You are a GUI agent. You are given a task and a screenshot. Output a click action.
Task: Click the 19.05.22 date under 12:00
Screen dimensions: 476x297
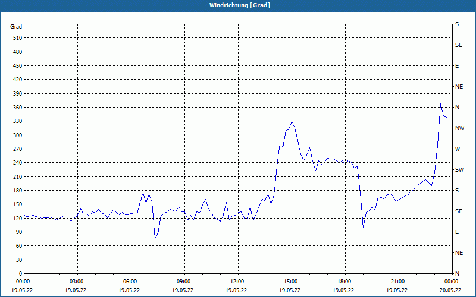tap(236, 290)
